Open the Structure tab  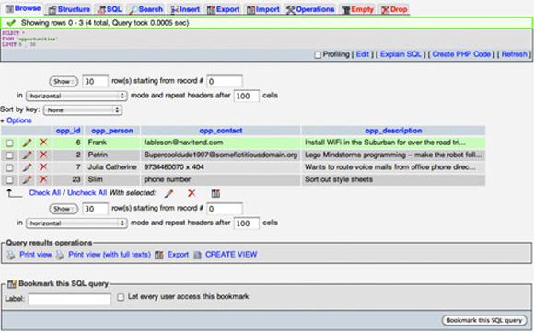(x=69, y=9)
